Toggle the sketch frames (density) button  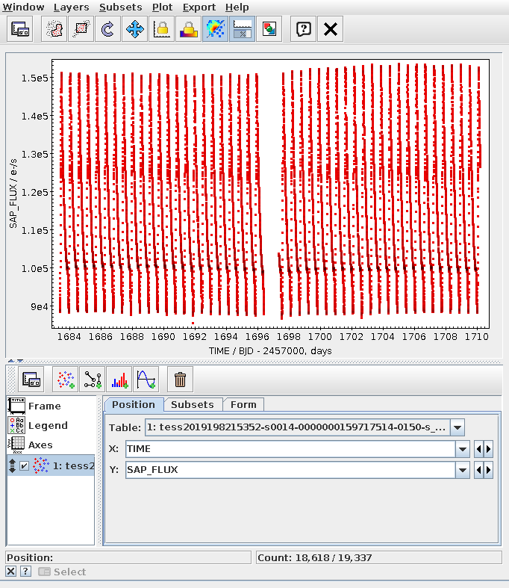[216, 29]
